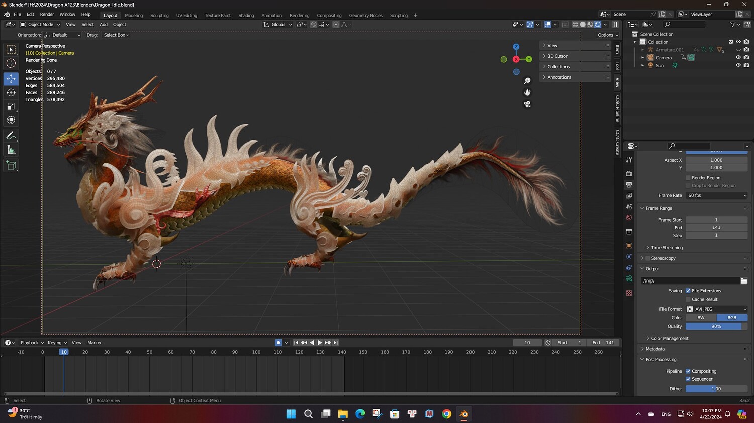Adjust the Quality 90% slider

(716, 326)
